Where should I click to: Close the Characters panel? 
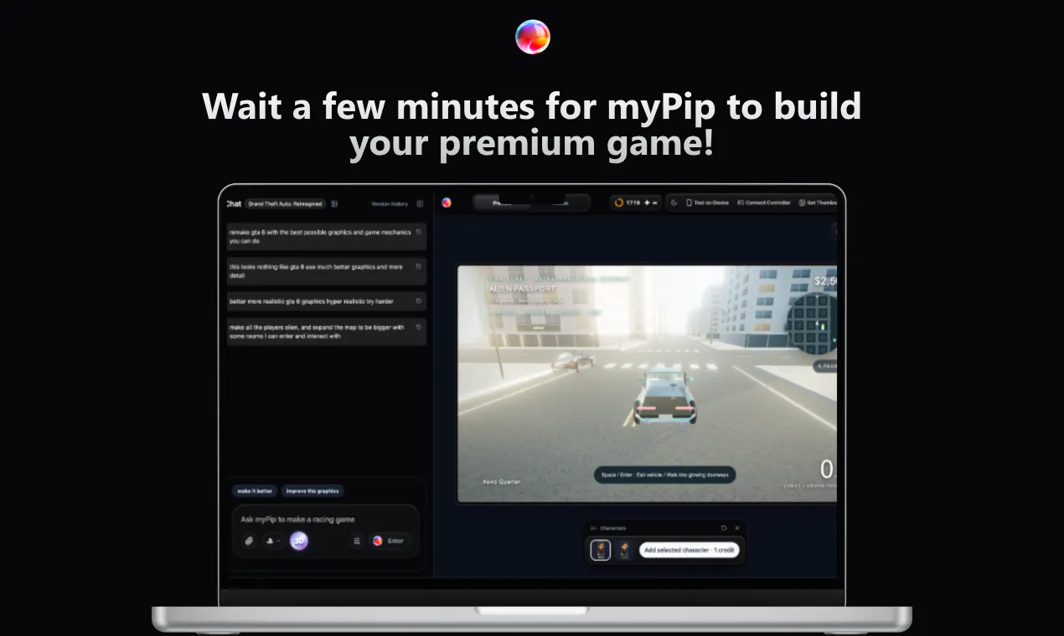pyautogui.click(x=737, y=528)
